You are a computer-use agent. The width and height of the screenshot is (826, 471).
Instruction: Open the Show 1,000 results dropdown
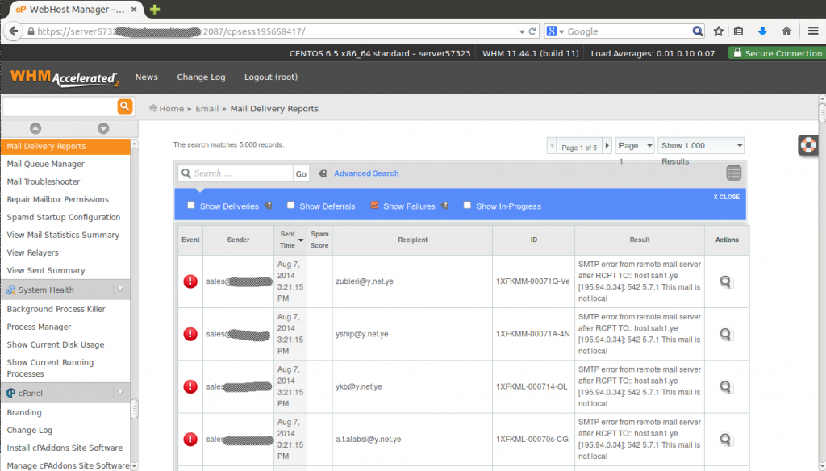(701, 144)
